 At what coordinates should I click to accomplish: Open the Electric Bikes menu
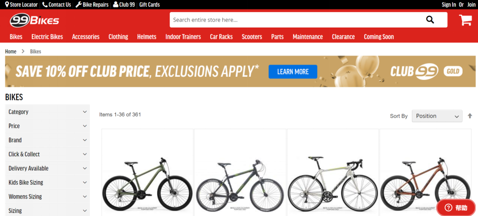pos(47,37)
